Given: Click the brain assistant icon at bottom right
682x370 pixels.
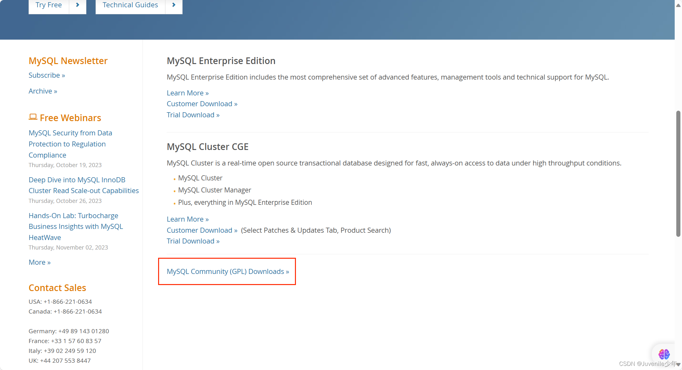Looking at the screenshot, I should 664,354.
